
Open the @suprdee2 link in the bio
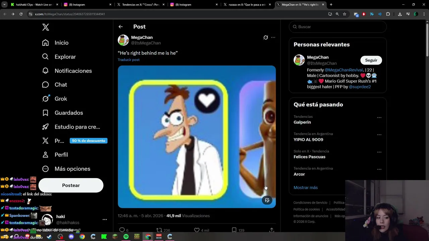point(360,87)
